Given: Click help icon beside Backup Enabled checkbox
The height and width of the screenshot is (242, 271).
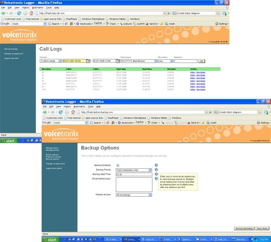Looking at the screenshot, I should 156,165.
